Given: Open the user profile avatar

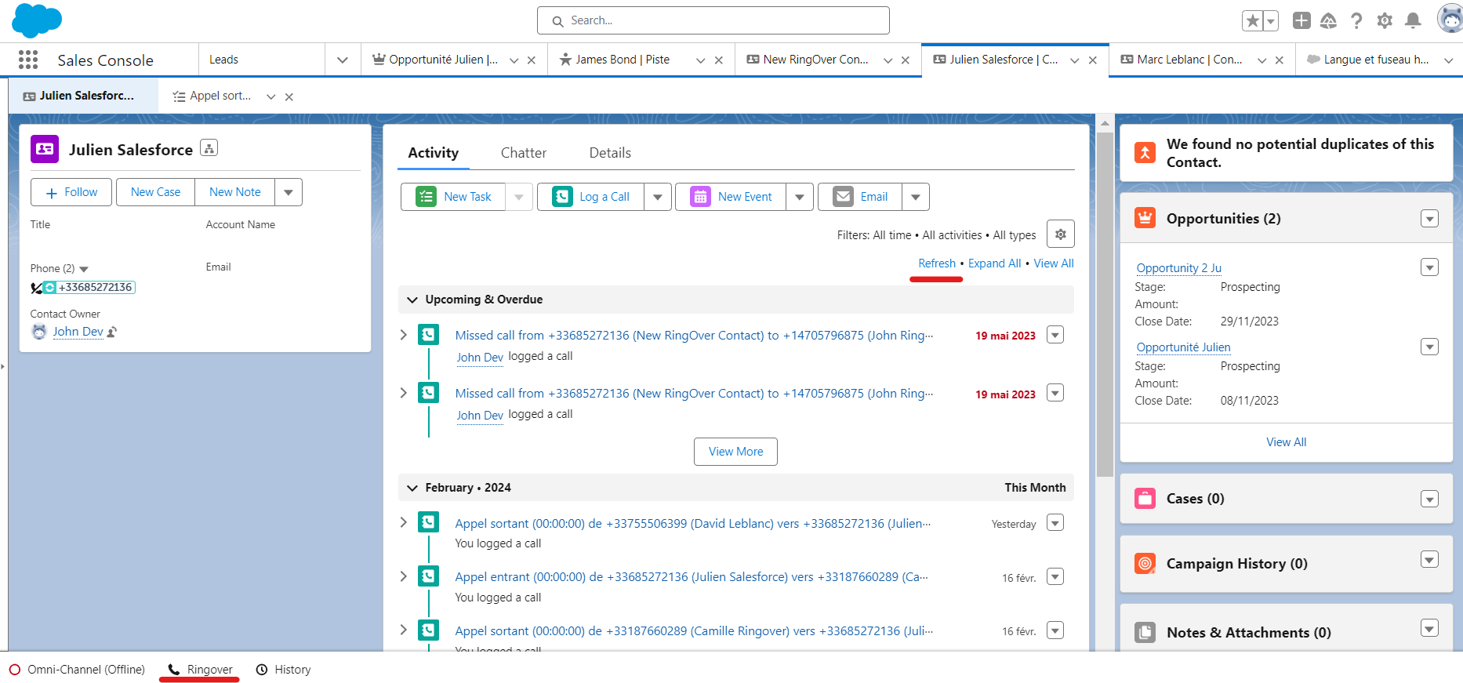Looking at the screenshot, I should pos(1450,19).
